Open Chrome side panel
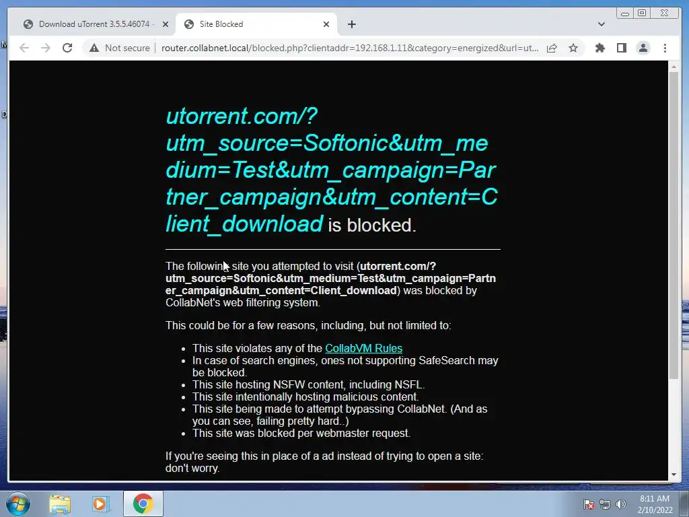This screenshot has width=689, height=517. click(621, 48)
